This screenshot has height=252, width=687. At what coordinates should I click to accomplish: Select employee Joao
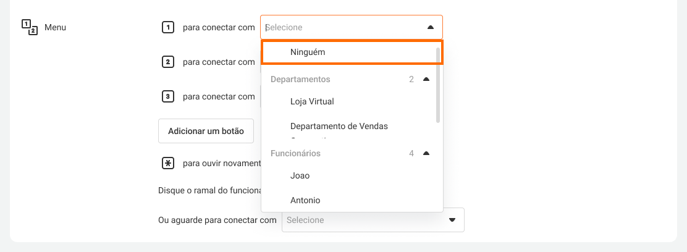click(x=300, y=175)
